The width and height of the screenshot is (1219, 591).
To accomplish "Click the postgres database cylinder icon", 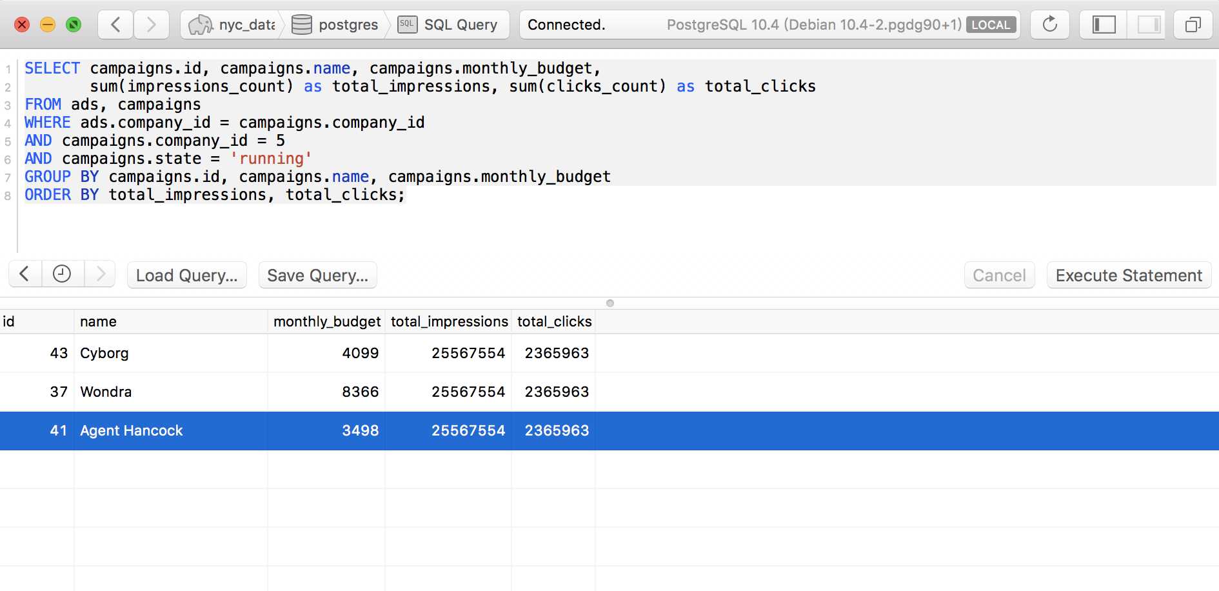I will tap(301, 25).
